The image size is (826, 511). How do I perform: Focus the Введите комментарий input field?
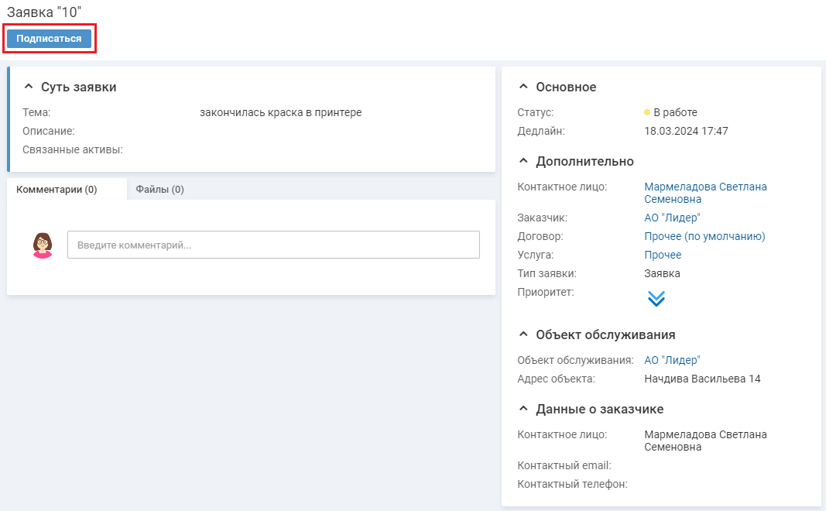tap(273, 245)
